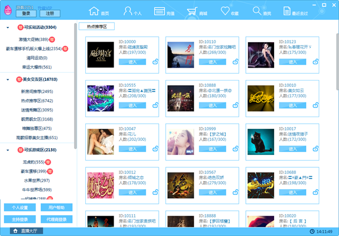
Task: Select 靓男靓女区(3168) category
Action: pyautogui.click(x=37, y=119)
